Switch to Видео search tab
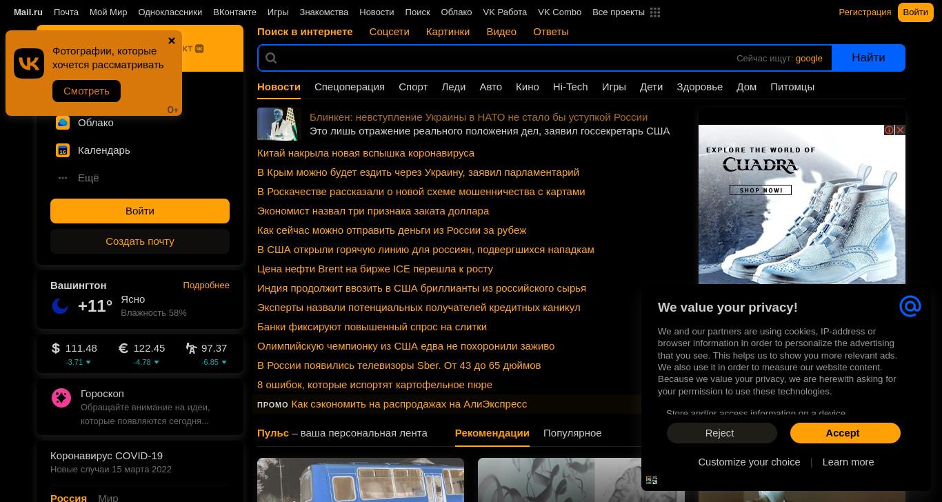This screenshot has height=502, width=942. [501, 32]
